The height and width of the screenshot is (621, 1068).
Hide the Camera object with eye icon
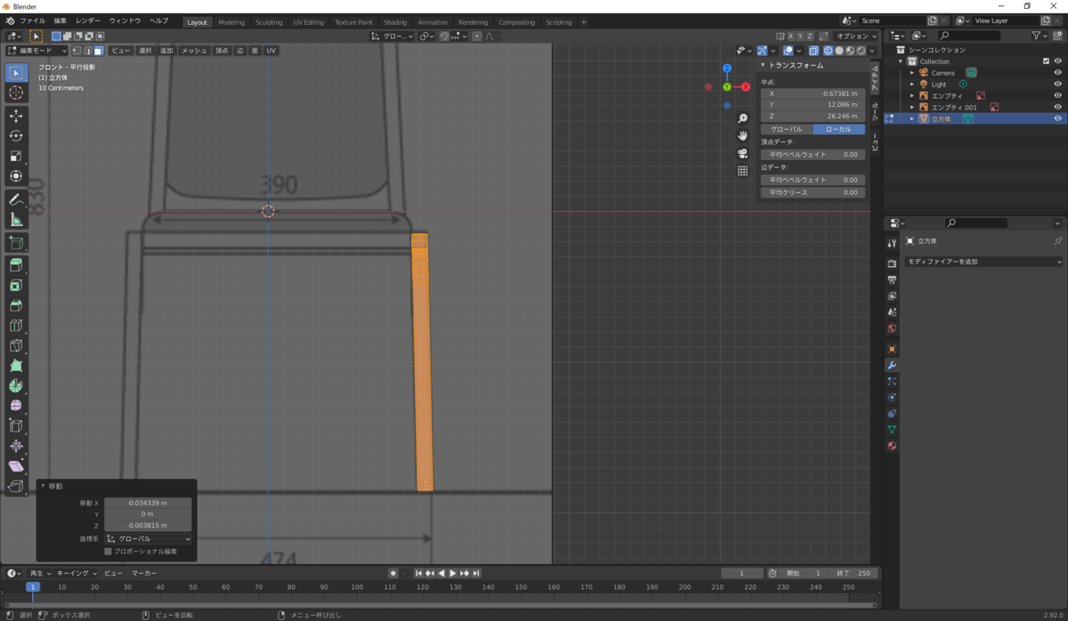1058,73
